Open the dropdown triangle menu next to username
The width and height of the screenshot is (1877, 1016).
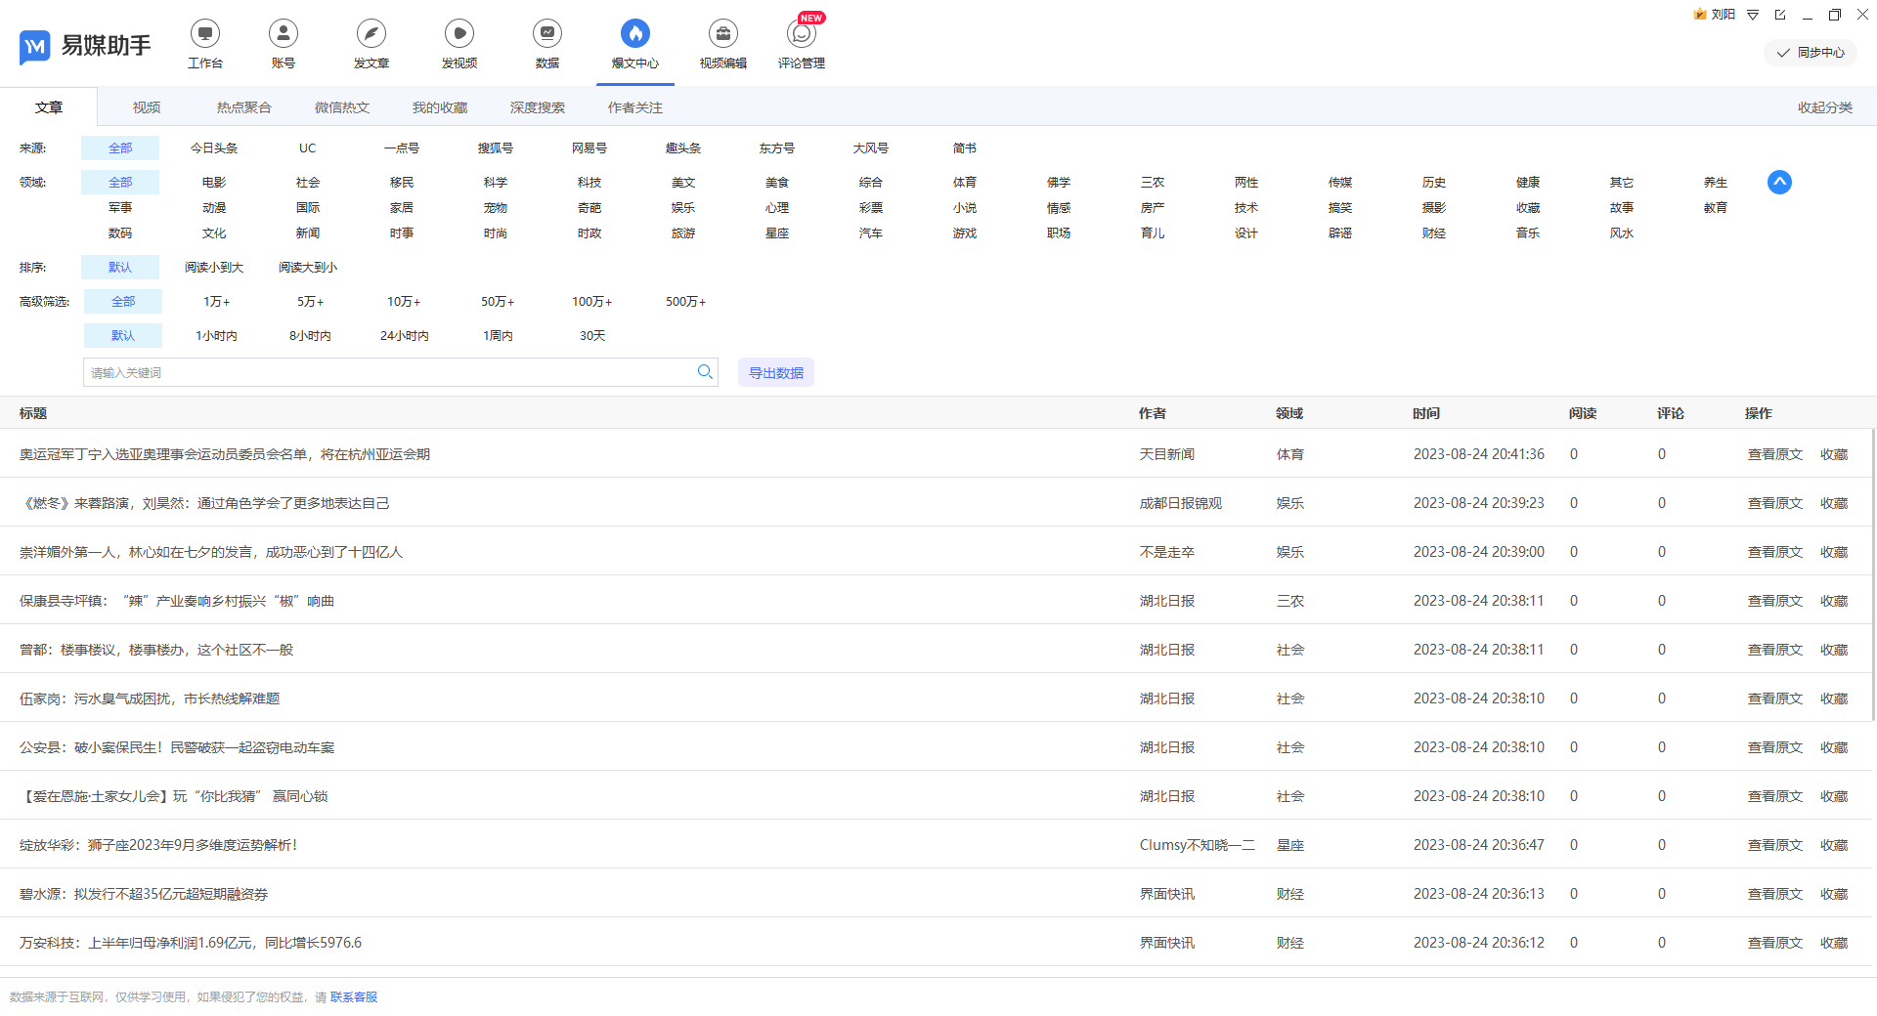click(1753, 15)
